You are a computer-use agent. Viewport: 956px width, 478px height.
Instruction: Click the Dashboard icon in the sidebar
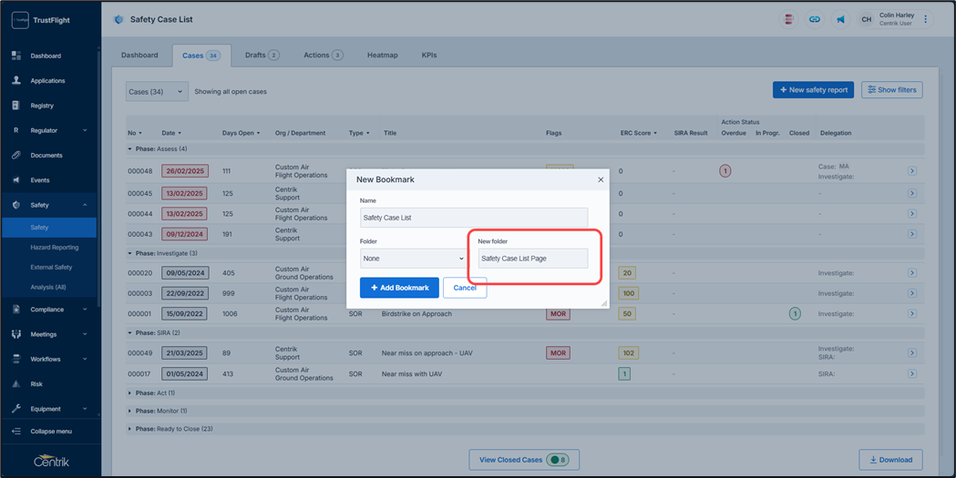[x=16, y=56]
